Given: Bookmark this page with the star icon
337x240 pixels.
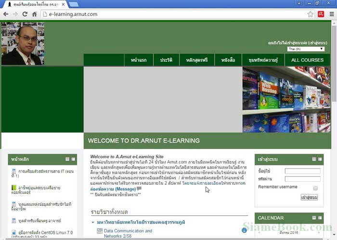Looking at the screenshot, I should point(311,14).
